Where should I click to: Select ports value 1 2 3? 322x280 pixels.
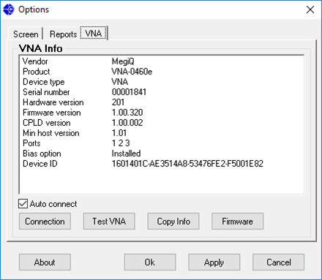[121, 143]
